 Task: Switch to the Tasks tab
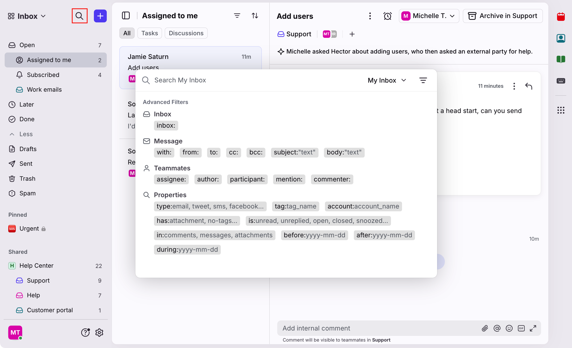(x=150, y=33)
